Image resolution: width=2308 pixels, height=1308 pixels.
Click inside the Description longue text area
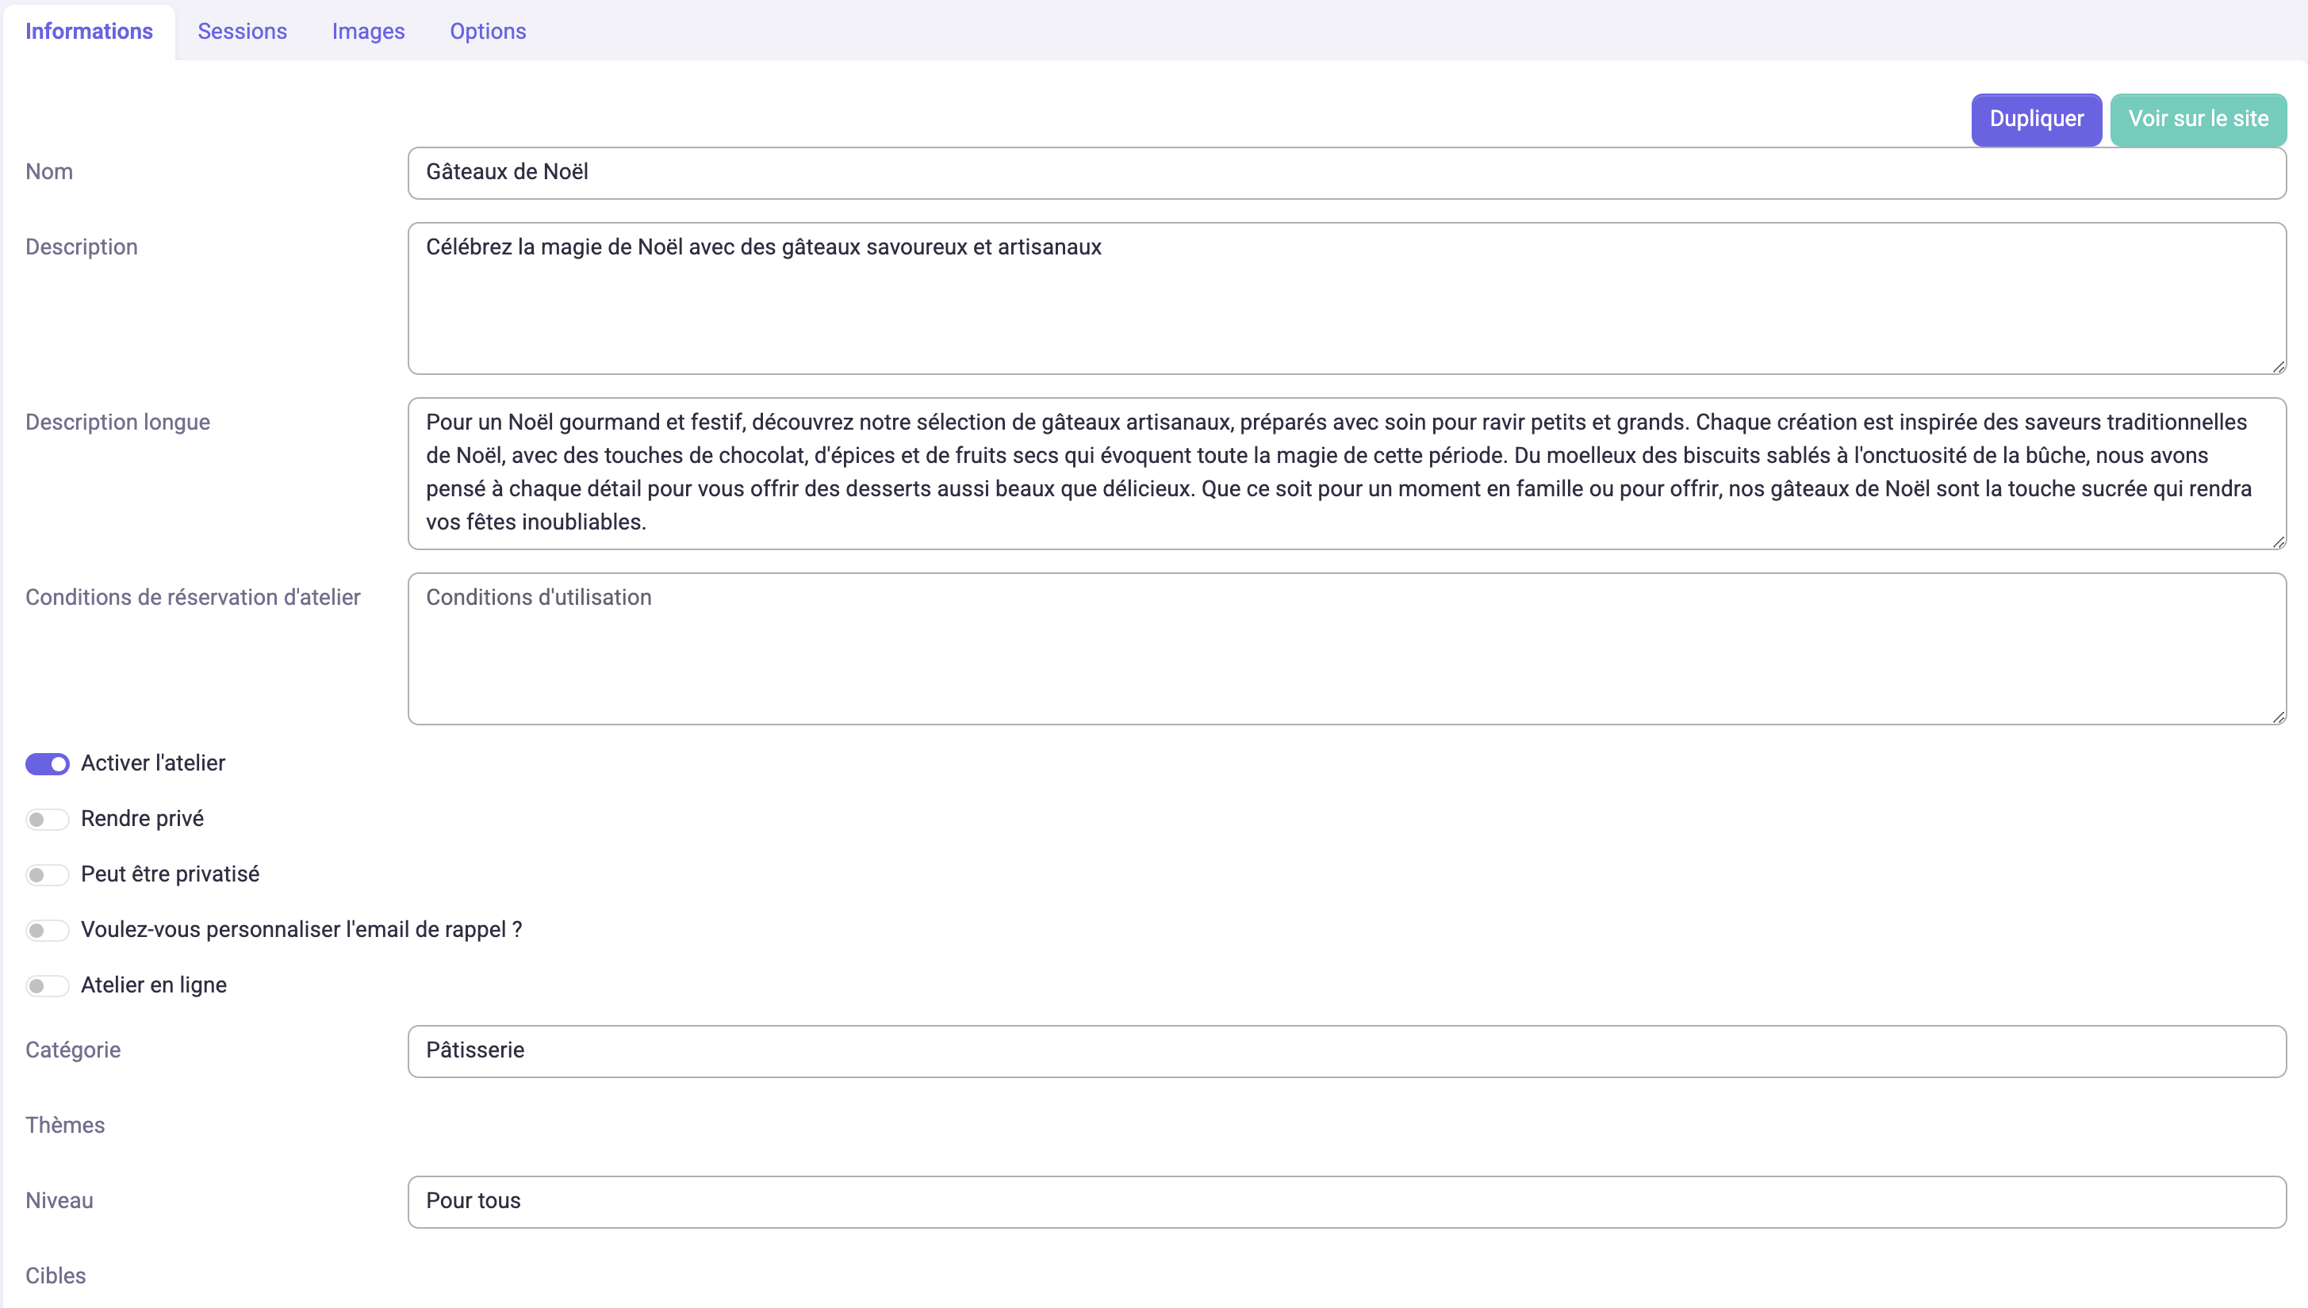pos(1347,473)
